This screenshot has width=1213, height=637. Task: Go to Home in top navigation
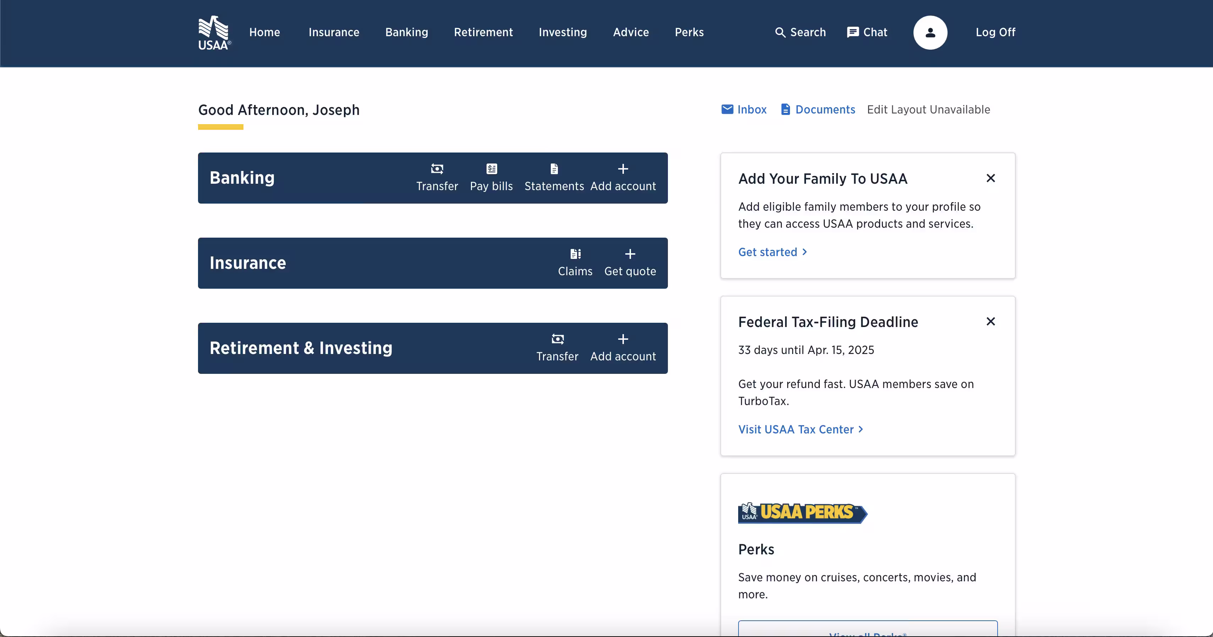click(x=265, y=32)
